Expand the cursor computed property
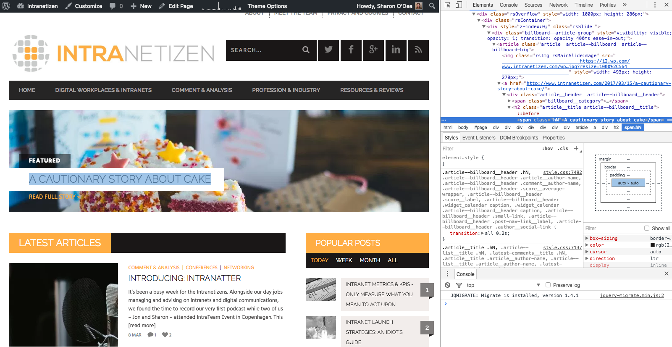672x347 pixels. pyautogui.click(x=587, y=252)
